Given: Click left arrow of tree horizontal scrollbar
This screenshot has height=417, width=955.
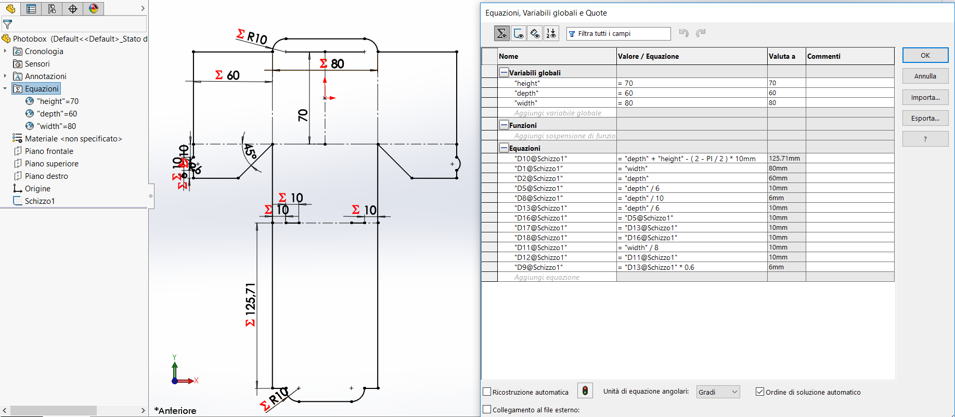Looking at the screenshot, I should 5,410.
